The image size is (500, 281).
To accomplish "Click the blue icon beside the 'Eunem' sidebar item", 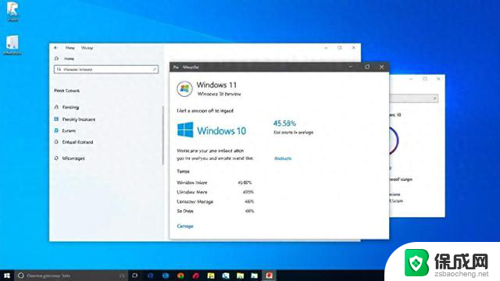I will pyautogui.click(x=56, y=130).
